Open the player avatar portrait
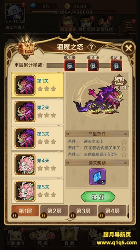 coord(15,13)
